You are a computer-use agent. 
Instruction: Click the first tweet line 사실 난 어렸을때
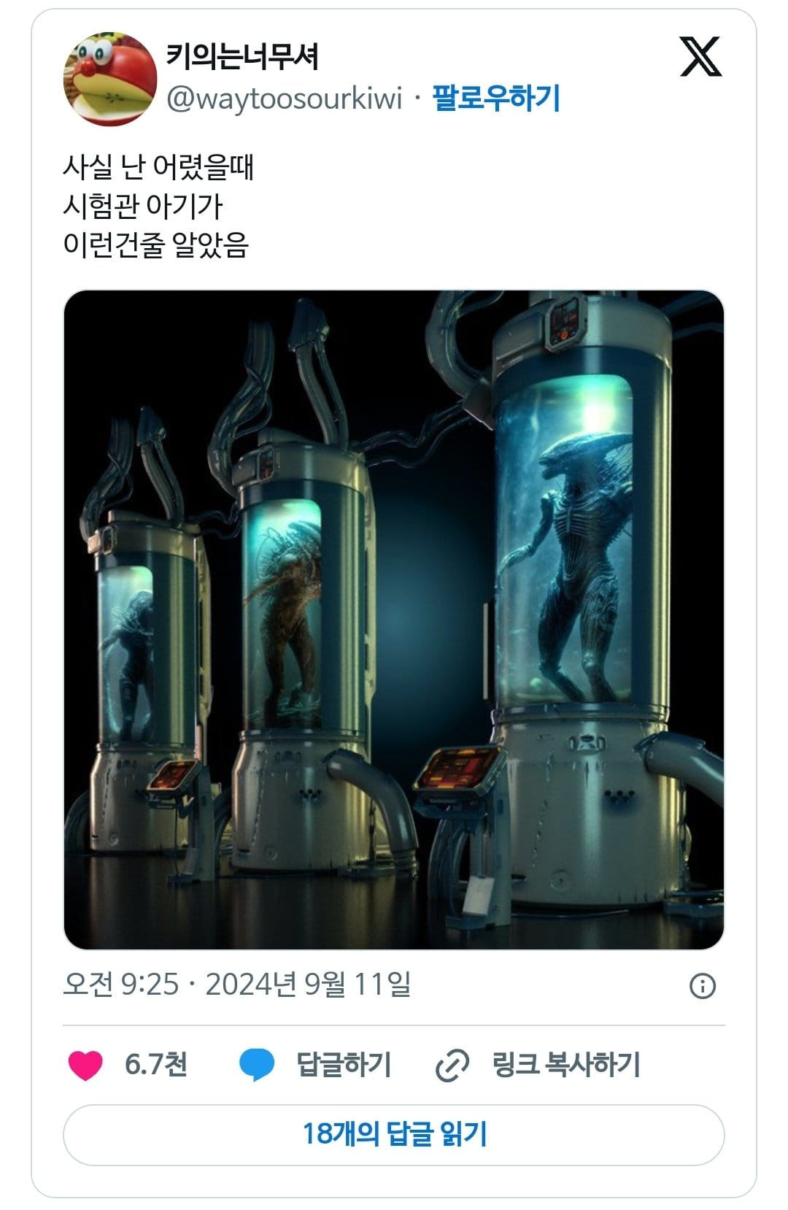pos(158,167)
